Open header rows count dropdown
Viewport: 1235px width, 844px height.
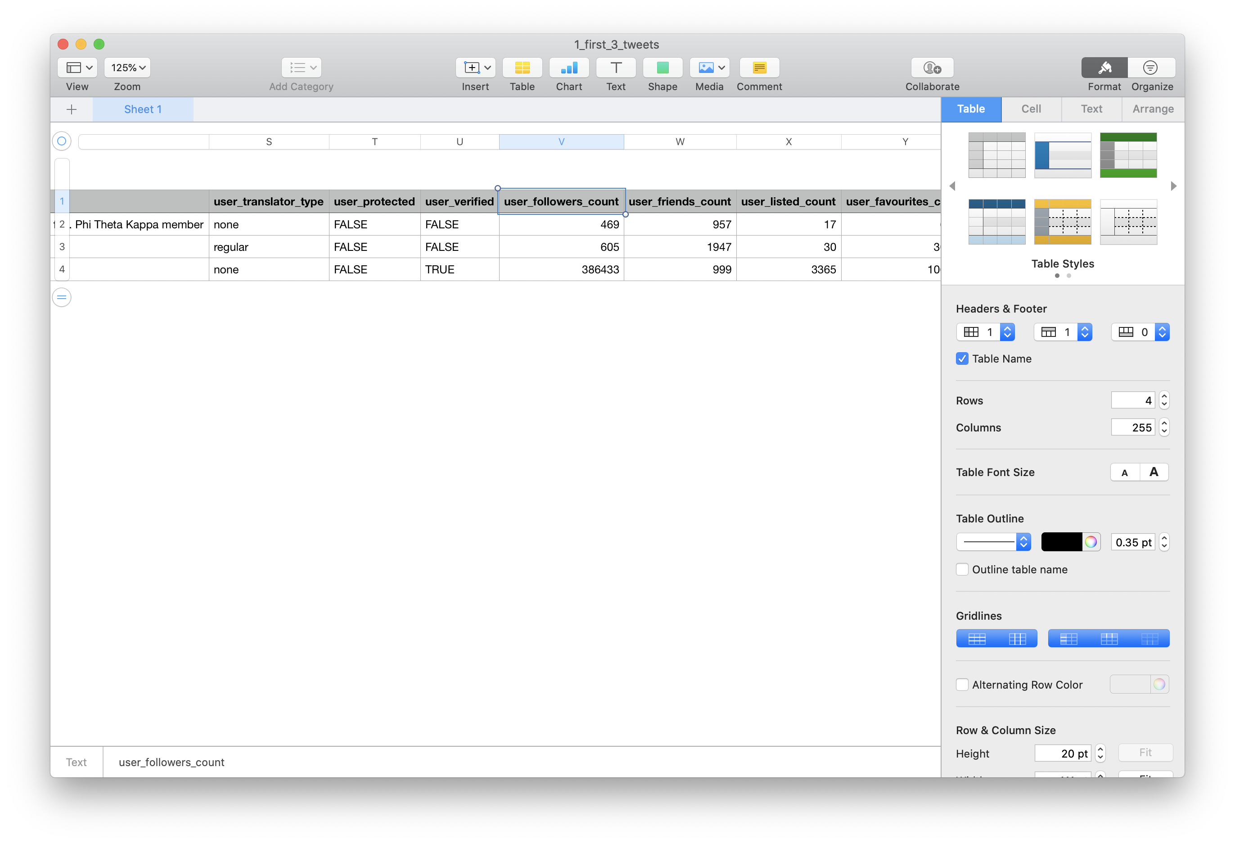coord(1064,332)
